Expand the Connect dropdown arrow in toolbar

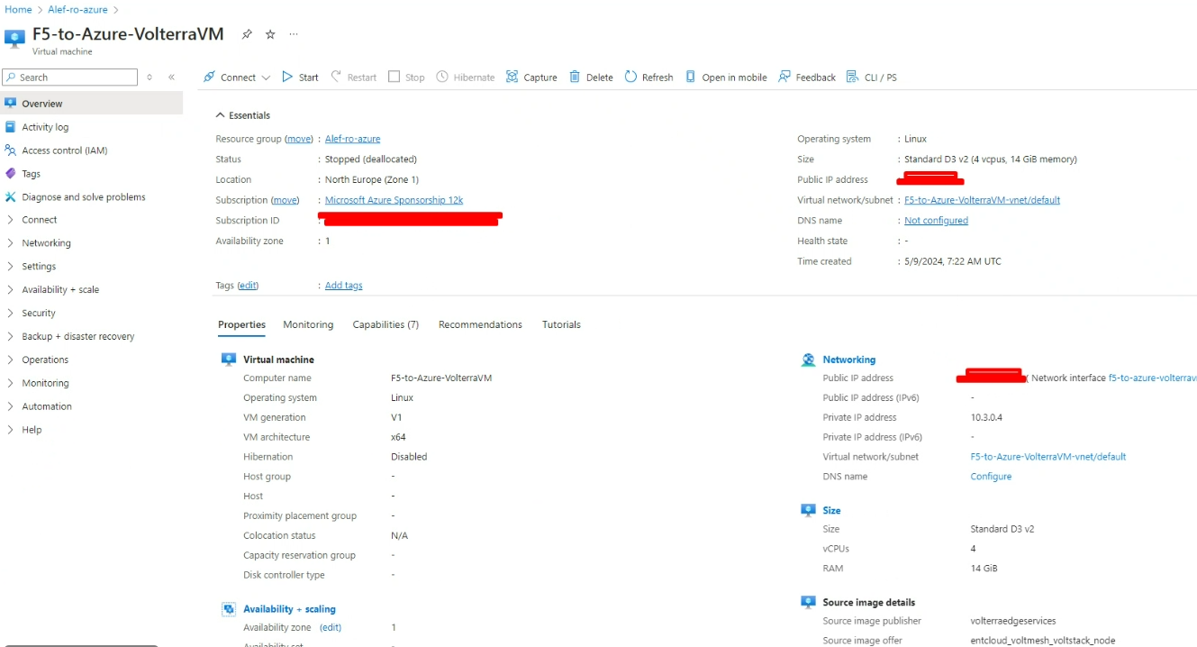[x=266, y=78]
